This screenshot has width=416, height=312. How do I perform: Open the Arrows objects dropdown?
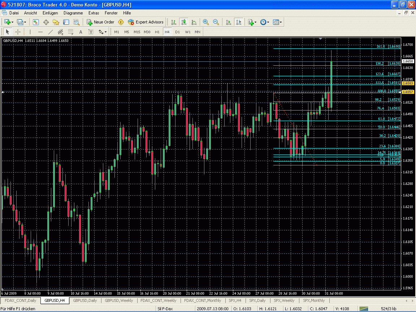point(103,32)
